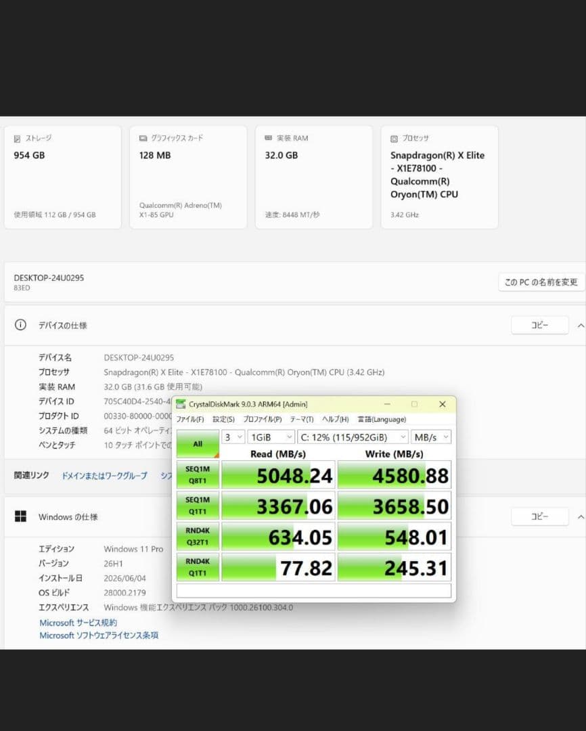Viewport: 586px width, 731px height.
Task: Click the Windows logo icon beside Windows specs
Action: tap(20, 516)
